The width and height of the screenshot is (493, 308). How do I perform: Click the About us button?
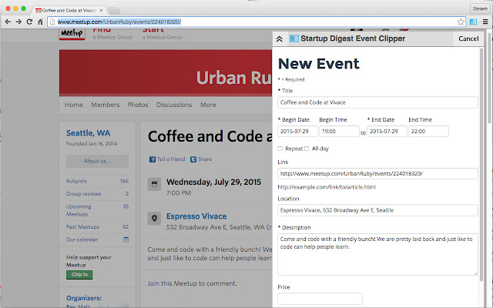pos(97,161)
